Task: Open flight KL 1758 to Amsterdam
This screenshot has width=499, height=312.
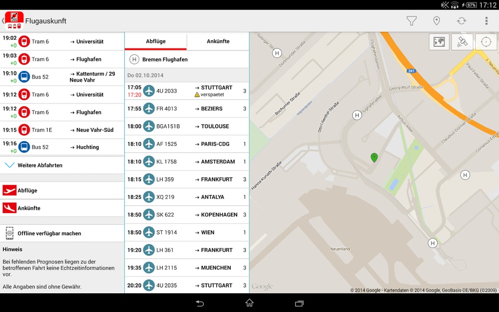Action: point(187,162)
